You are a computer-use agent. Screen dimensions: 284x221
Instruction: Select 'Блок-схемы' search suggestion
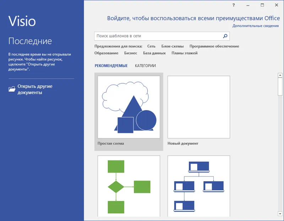point(173,46)
